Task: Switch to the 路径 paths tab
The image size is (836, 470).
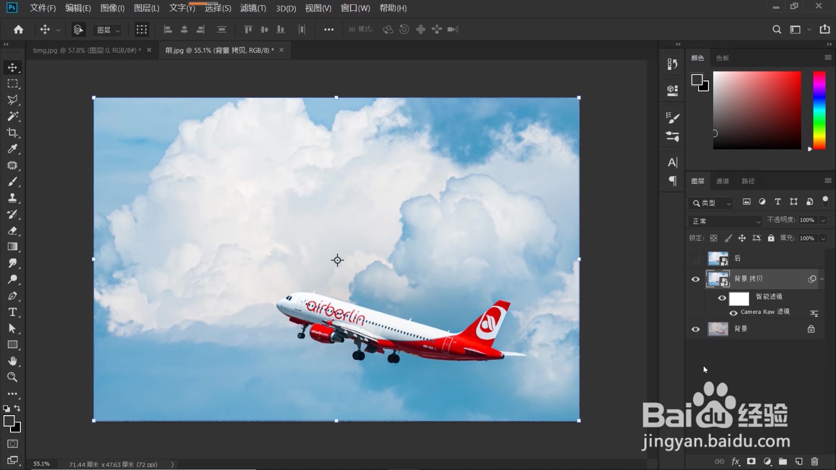Action: (748, 181)
